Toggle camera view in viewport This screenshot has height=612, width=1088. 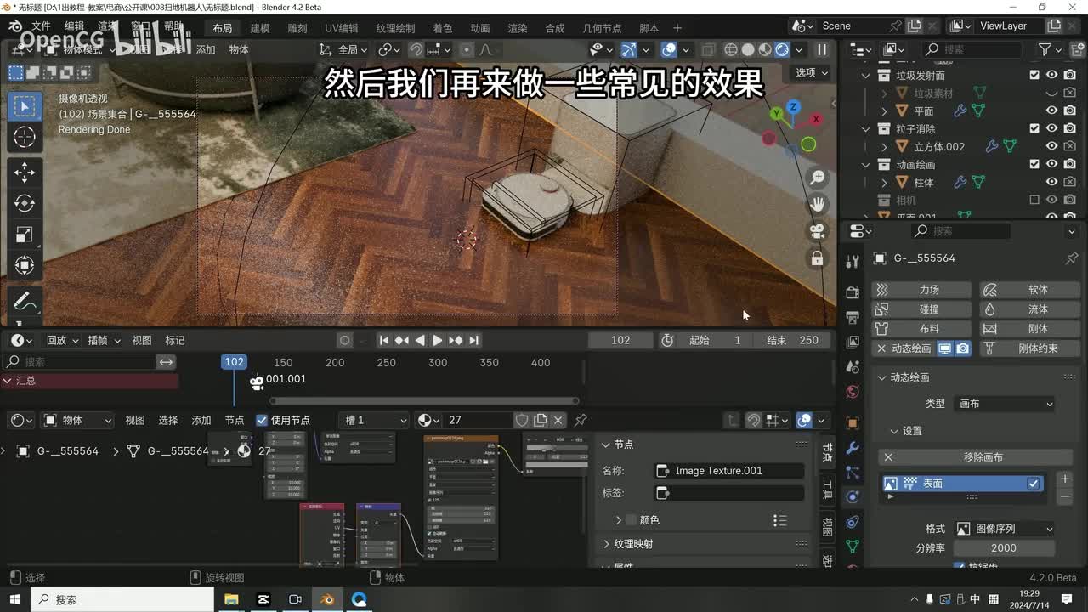coord(817,231)
